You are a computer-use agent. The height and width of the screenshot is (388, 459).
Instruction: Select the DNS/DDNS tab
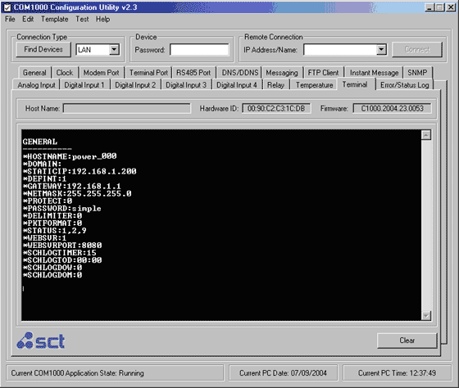[239, 73]
